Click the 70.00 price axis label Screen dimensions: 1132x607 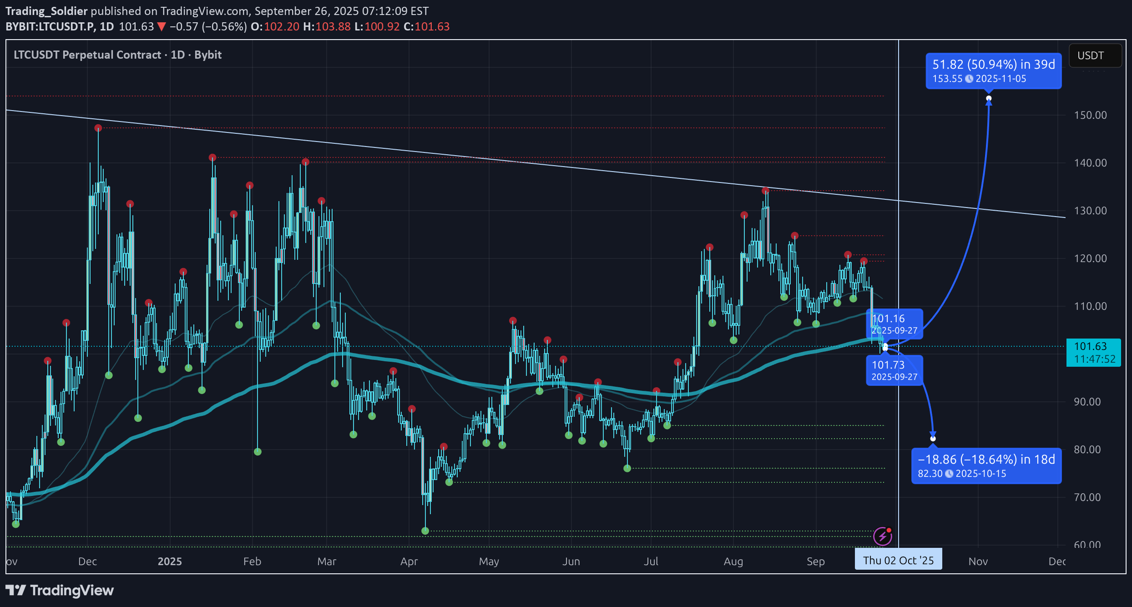1087,497
